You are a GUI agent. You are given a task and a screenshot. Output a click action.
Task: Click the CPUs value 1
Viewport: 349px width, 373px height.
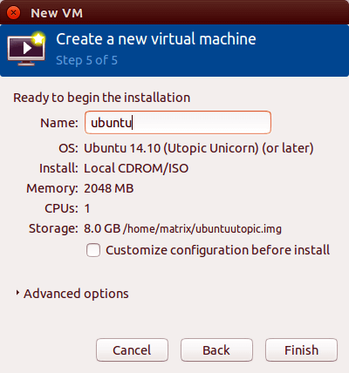[87, 208]
